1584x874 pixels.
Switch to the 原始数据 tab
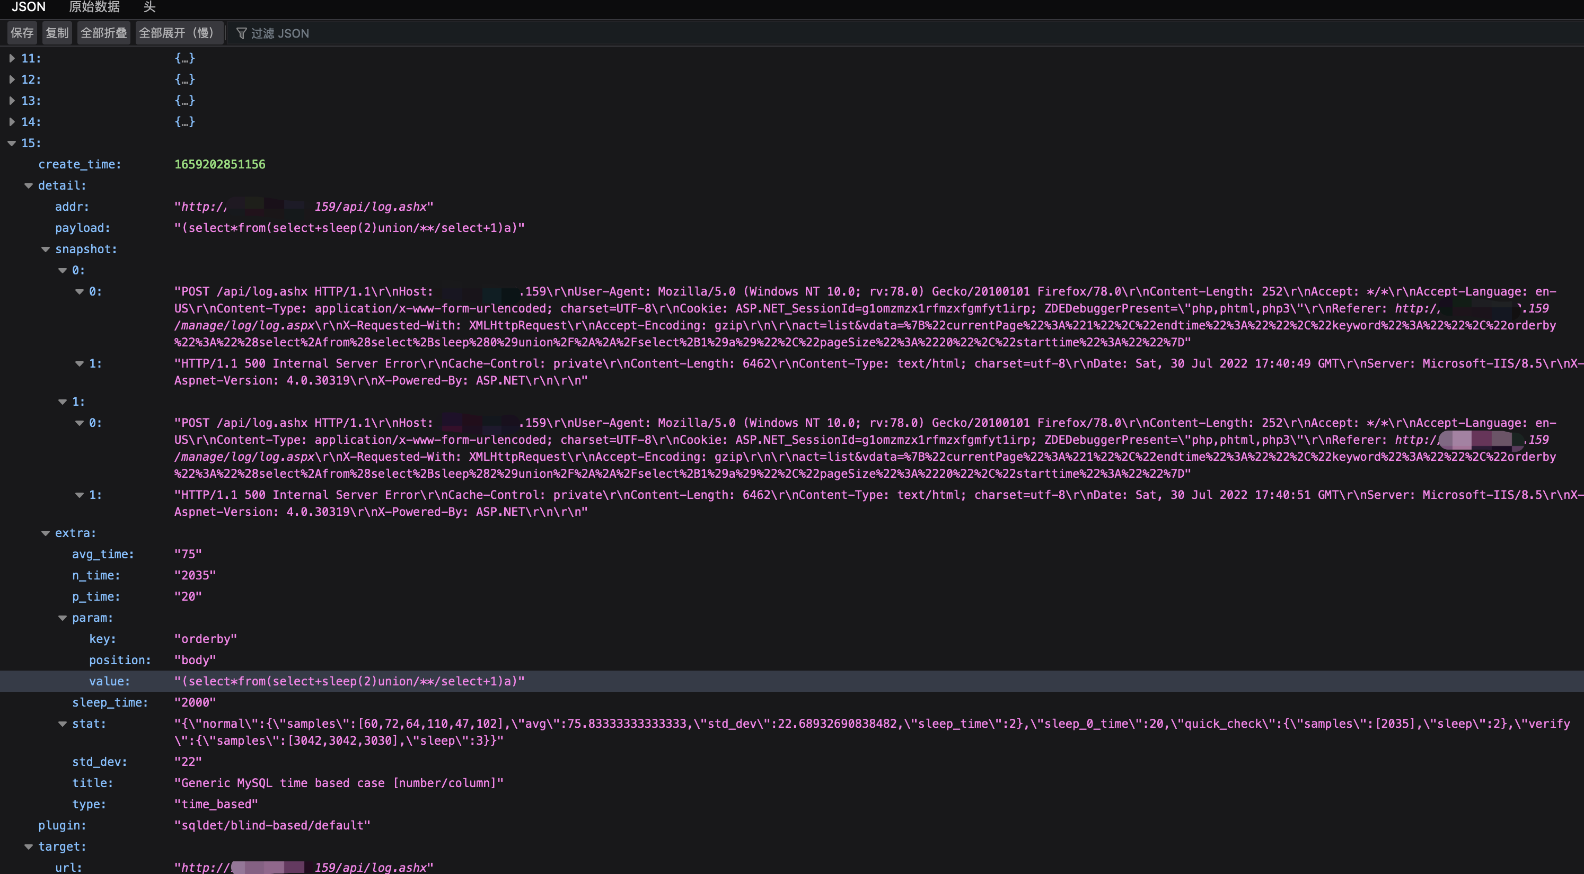click(x=94, y=7)
